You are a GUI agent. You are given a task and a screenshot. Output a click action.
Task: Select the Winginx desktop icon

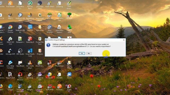[30, 87]
